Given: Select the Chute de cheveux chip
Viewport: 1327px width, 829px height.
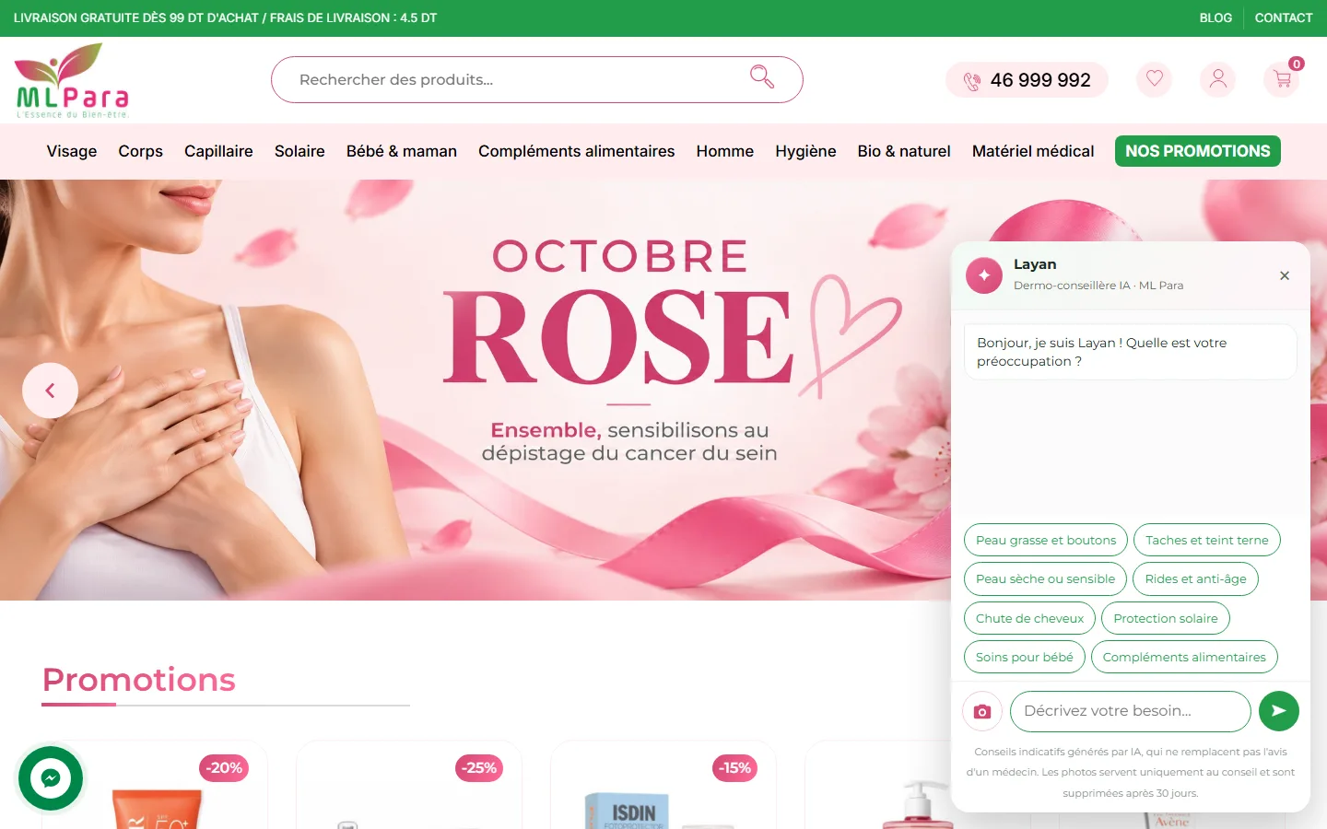Looking at the screenshot, I should tap(1029, 618).
